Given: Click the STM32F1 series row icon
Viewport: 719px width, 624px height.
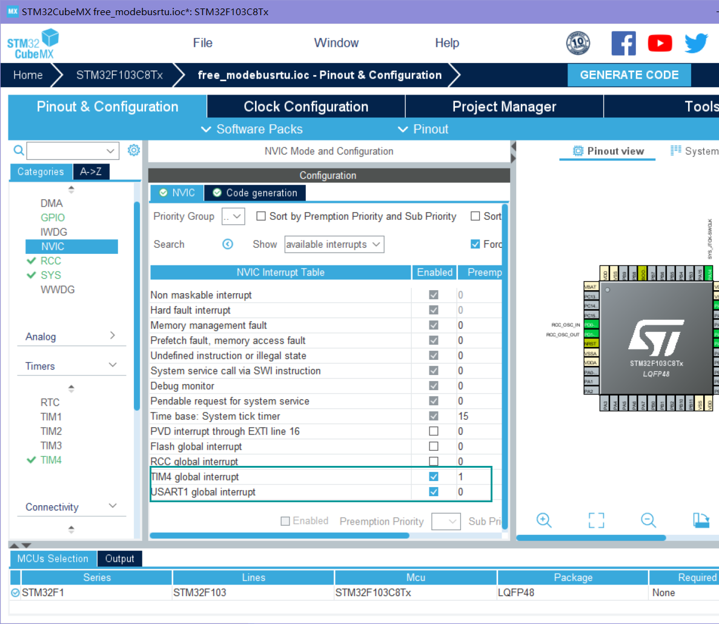Looking at the screenshot, I should coord(15,593).
